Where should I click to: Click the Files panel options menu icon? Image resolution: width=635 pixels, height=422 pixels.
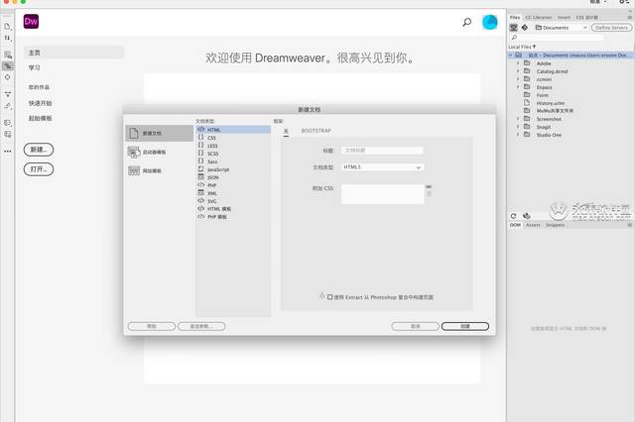[629, 18]
